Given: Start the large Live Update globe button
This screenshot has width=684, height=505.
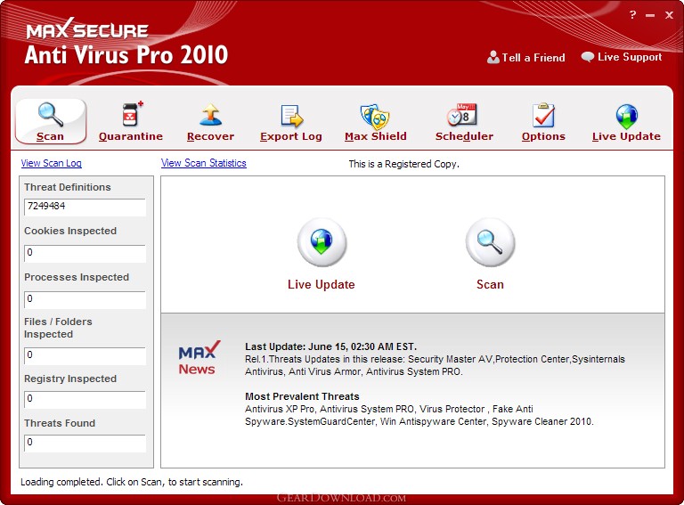Looking at the screenshot, I should coord(322,242).
